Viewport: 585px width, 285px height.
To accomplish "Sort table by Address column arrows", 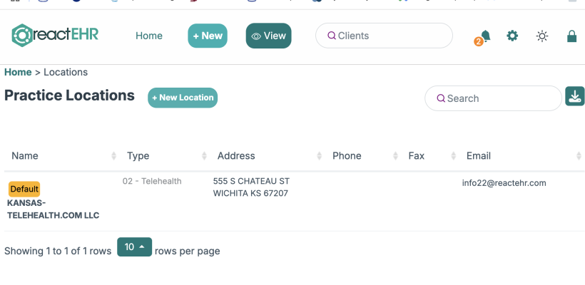I will click(x=319, y=156).
